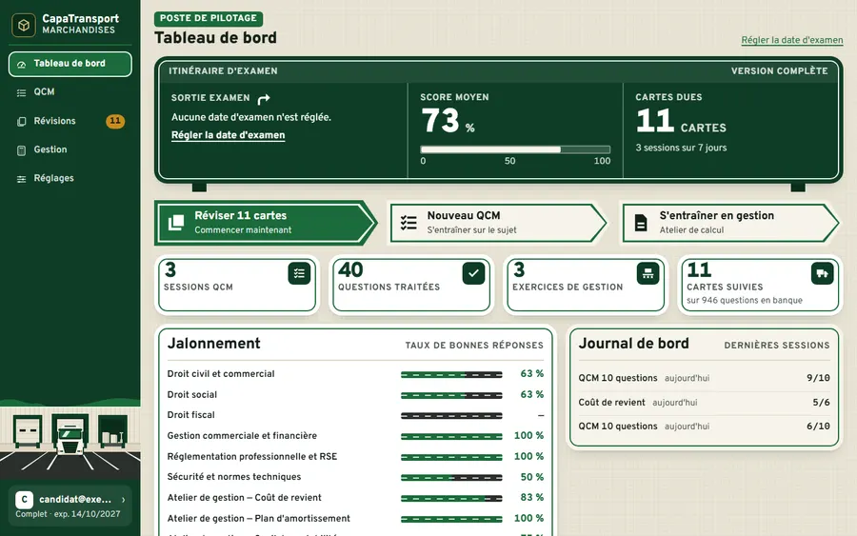This screenshot has width=857, height=536.
Task: Click the 3 Exercices de gestion card
Action: click(x=586, y=285)
